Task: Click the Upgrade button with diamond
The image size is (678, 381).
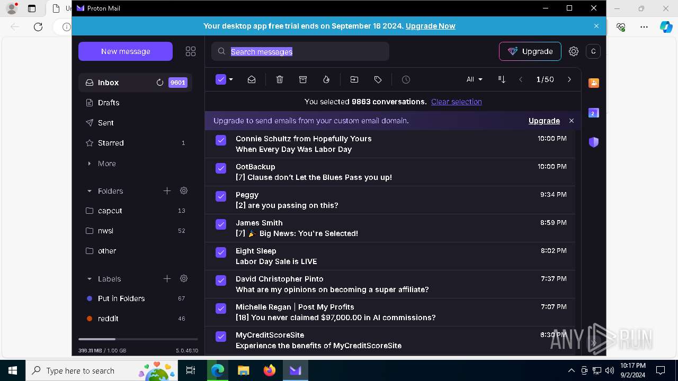Action: (x=530, y=51)
